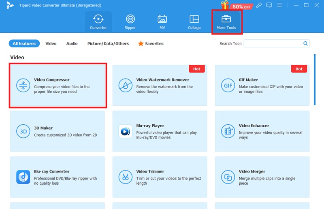Viewport: 324px width, 209px height.
Task: Open the 50% OFF gift promotion
Action: [237, 5]
